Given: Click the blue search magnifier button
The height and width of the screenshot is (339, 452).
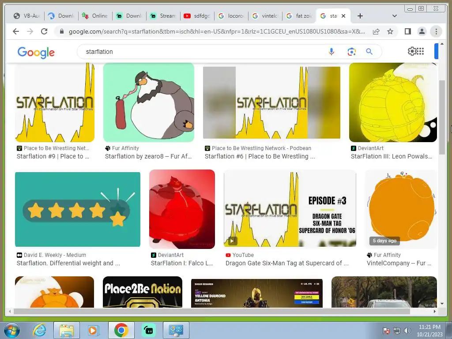Looking at the screenshot, I should tap(369, 52).
